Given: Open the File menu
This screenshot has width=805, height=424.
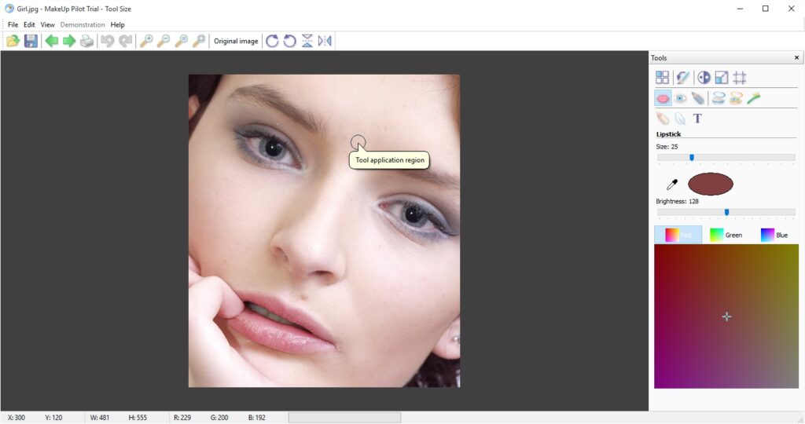Looking at the screenshot, I should (13, 24).
